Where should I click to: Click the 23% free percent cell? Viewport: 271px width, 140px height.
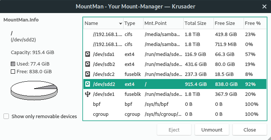(250, 35)
